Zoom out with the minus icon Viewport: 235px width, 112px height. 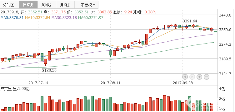pos(207,77)
